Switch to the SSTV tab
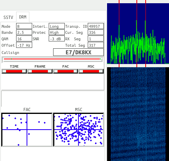Viewport: 169px width, 161px height. pyautogui.click(x=8, y=17)
